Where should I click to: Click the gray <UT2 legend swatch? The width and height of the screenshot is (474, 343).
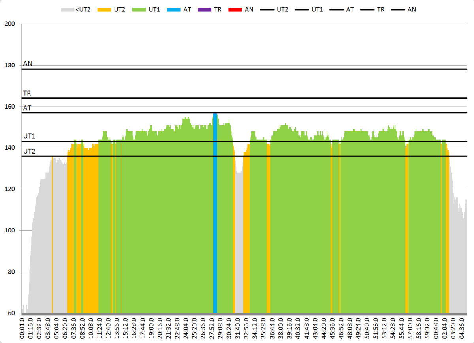pos(67,9)
